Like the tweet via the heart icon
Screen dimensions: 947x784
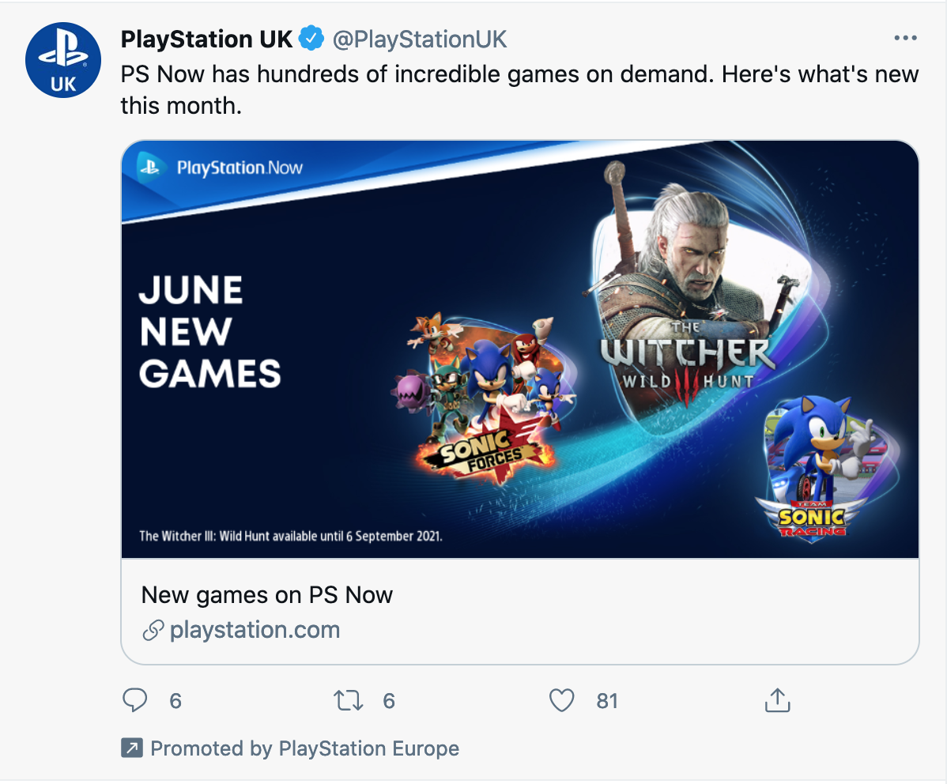561,700
